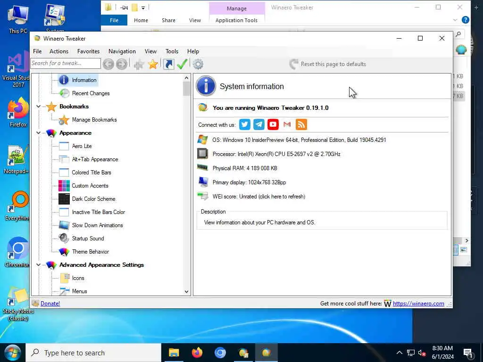Click the green checkmark apply icon

point(182,64)
